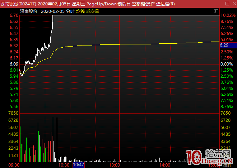This screenshot has width=237, height=168.
Task: Click the 10:30 time axis label
Action: [x=64, y=165]
